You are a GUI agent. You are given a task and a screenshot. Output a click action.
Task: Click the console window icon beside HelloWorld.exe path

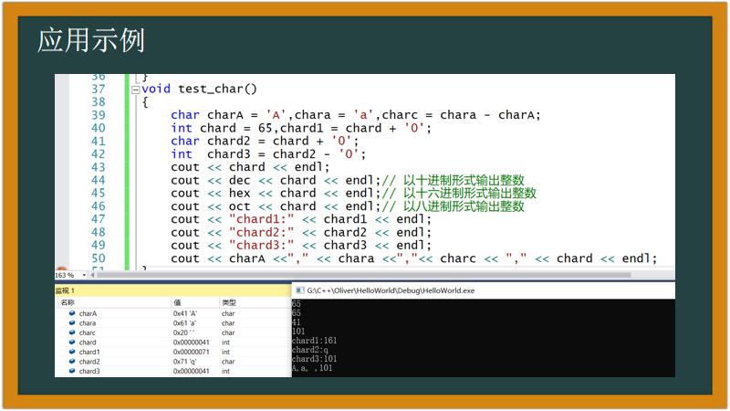click(299, 290)
